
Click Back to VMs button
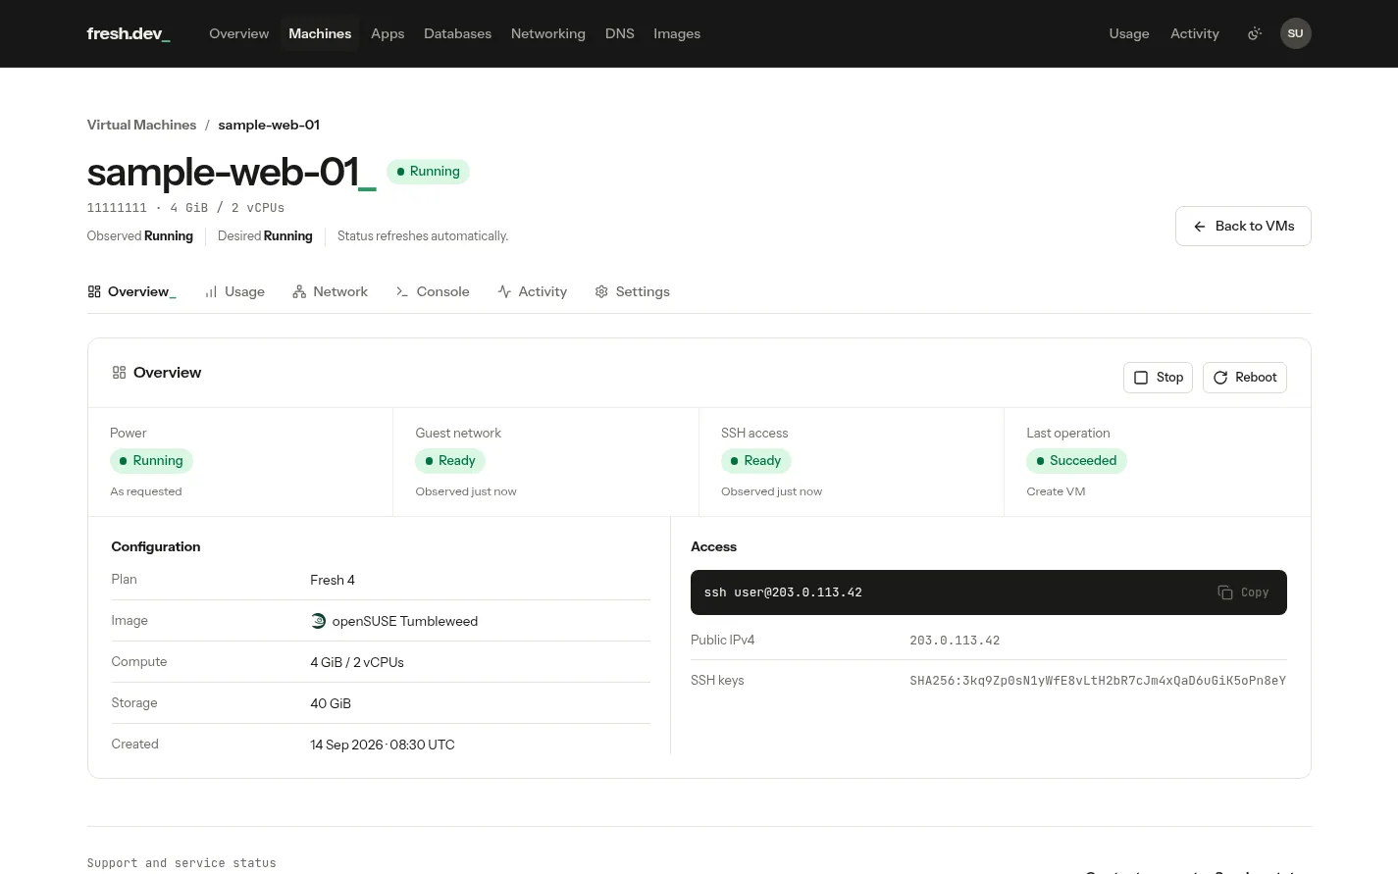click(x=1243, y=227)
